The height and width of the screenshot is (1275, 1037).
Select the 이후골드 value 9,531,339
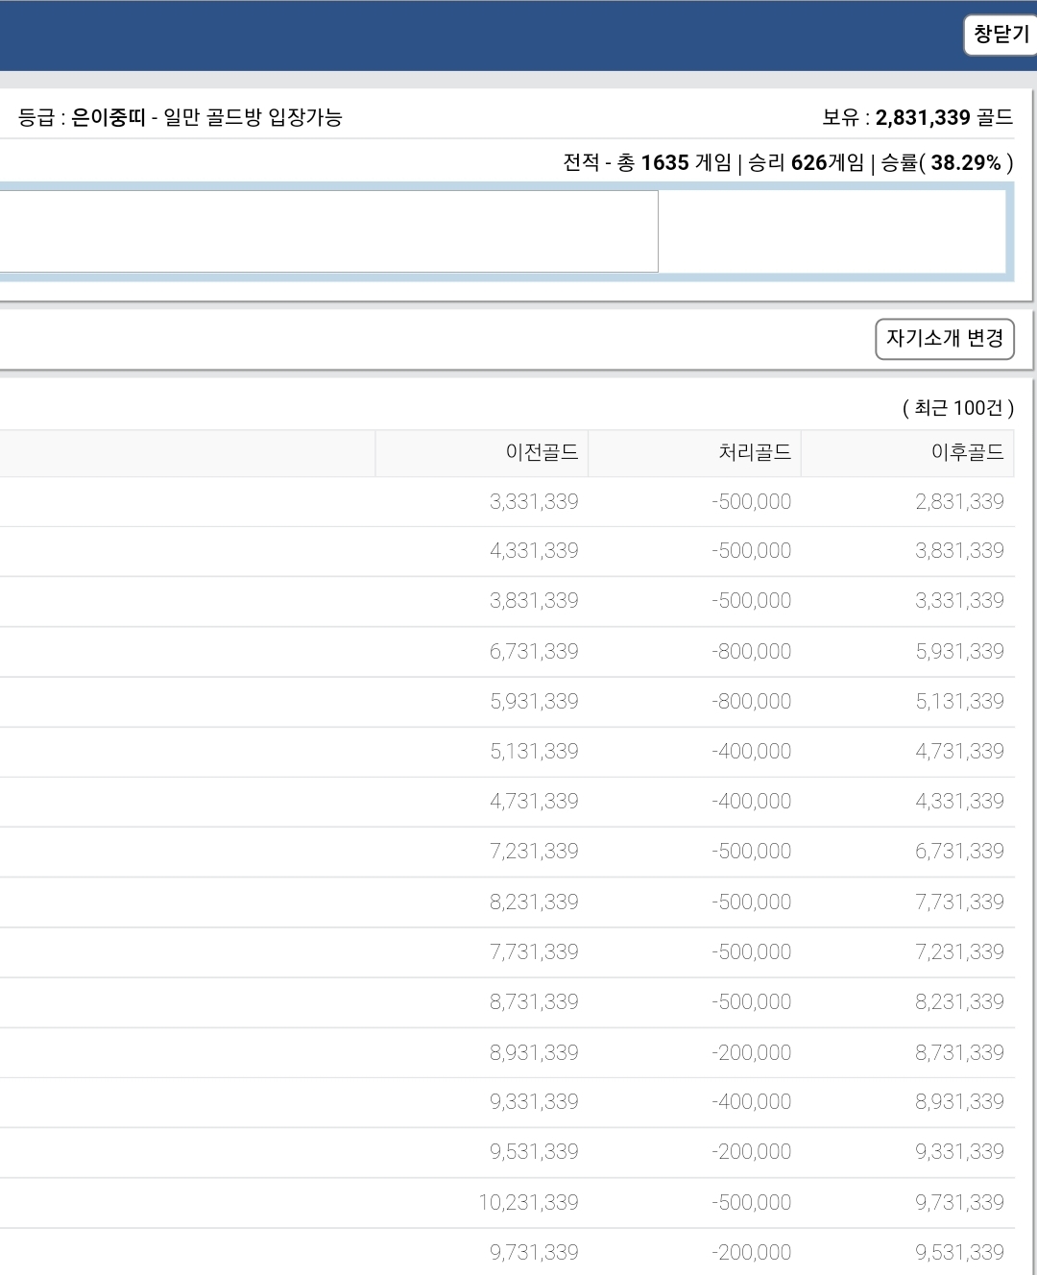tap(959, 1252)
